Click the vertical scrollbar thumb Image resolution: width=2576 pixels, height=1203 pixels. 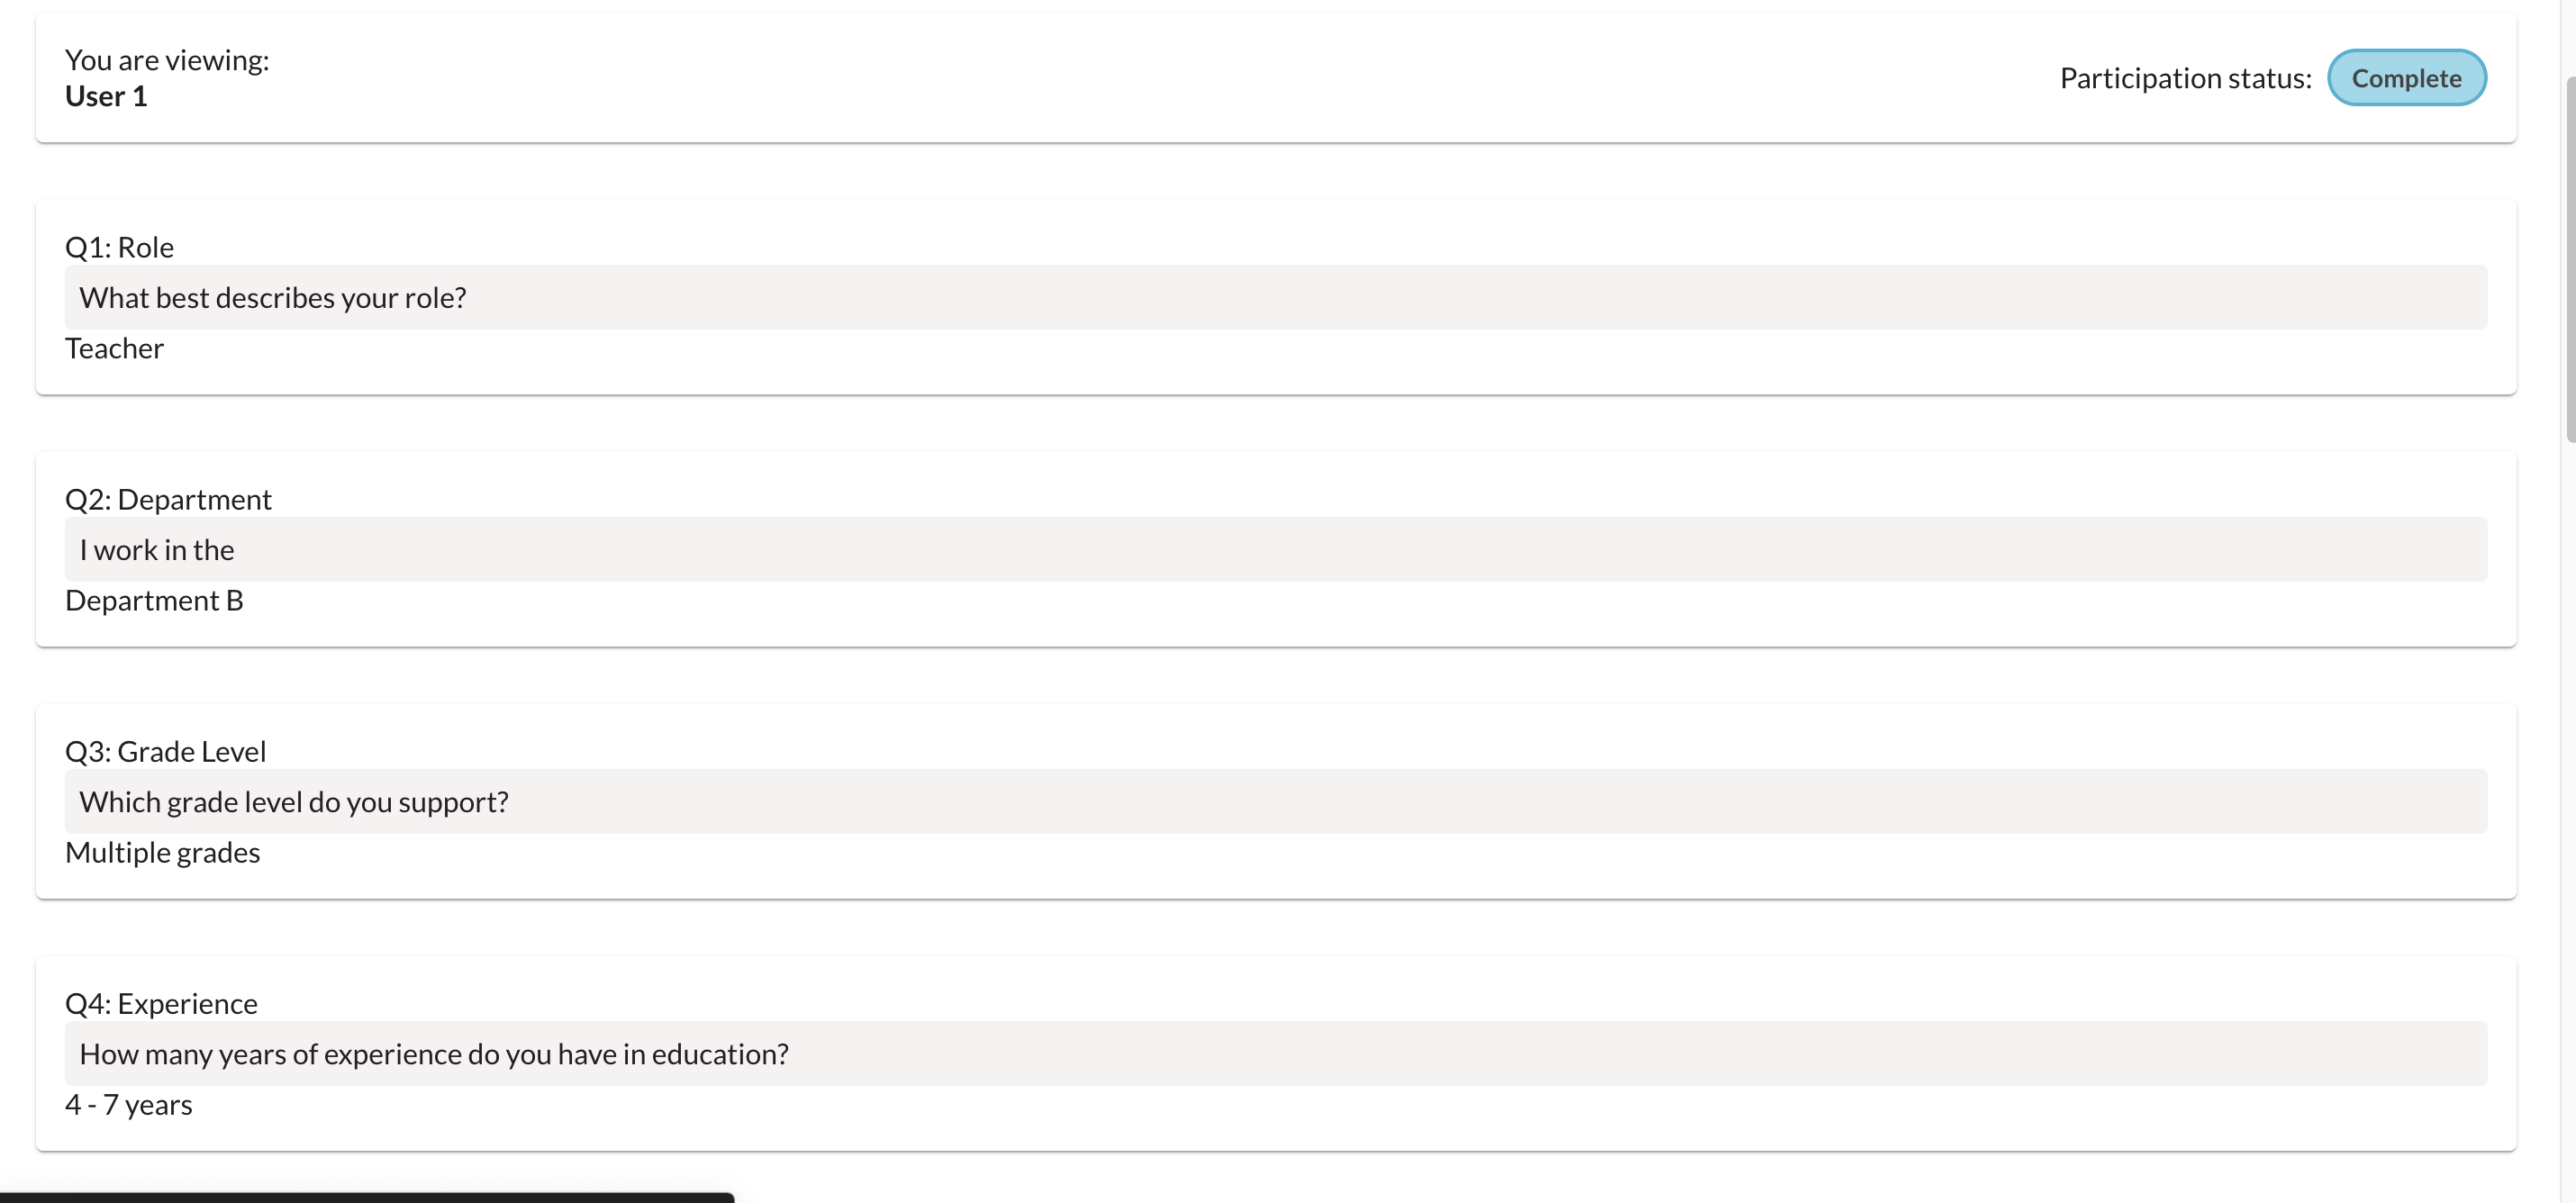coord(2570,258)
